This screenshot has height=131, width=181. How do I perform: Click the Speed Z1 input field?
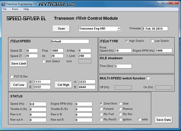[31, 56]
